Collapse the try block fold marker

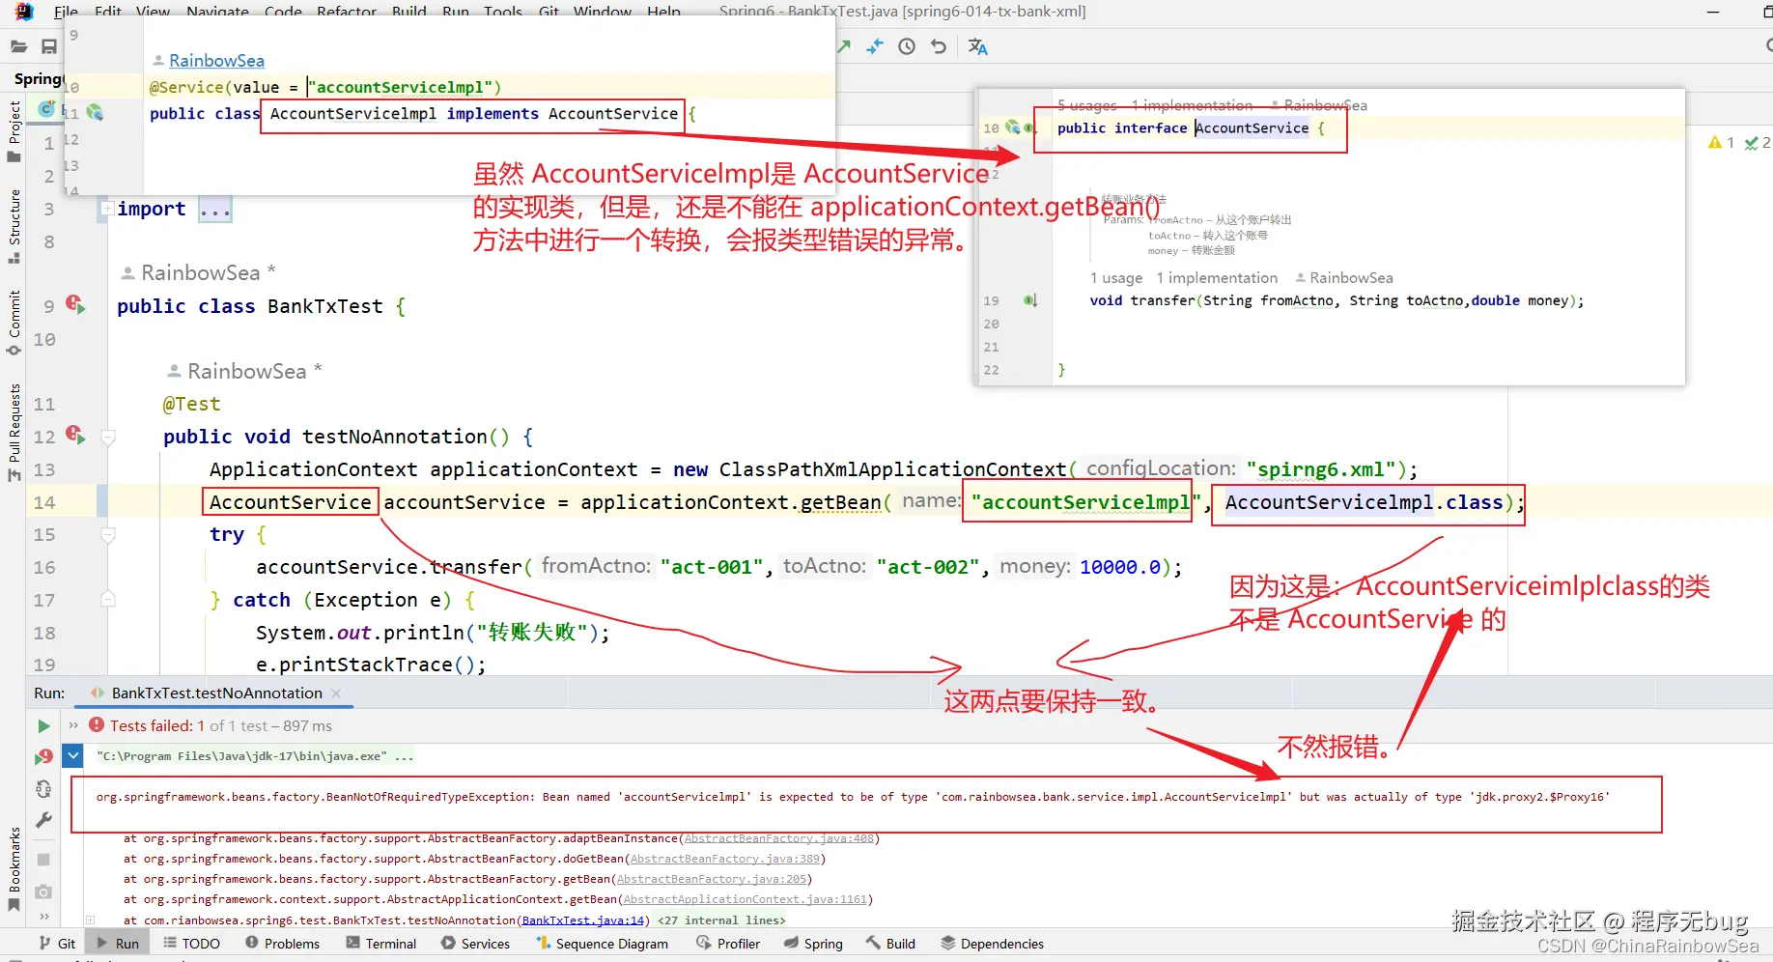(108, 534)
